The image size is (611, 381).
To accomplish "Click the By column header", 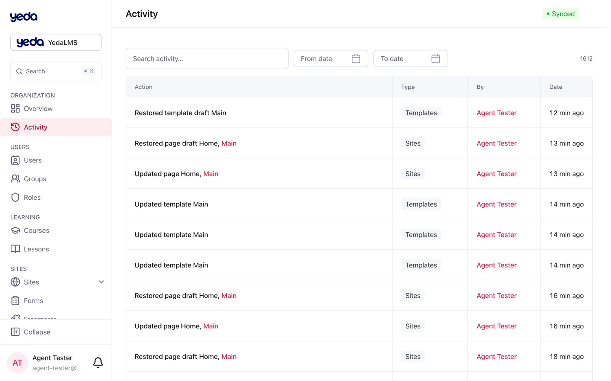I will tap(480, 87).
